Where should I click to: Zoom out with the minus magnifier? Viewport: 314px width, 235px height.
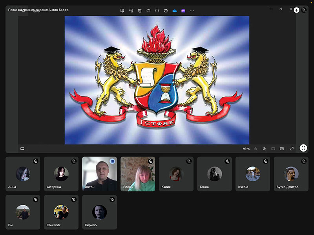(x=256, y=149)
